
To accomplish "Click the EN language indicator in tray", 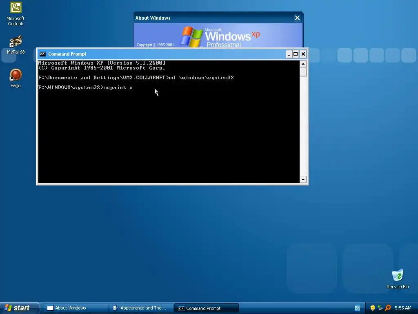I will click(357, 308).
